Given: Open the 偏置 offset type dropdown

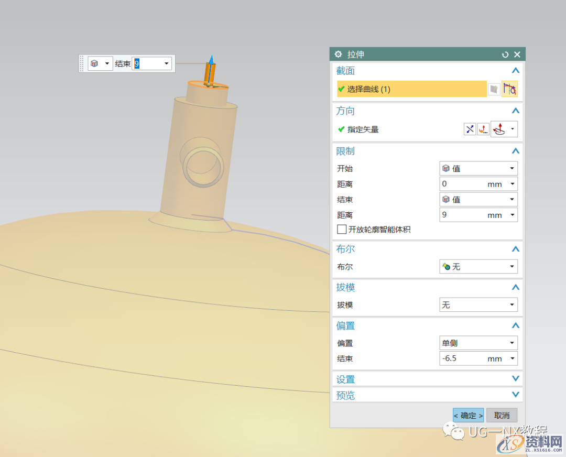Looking at the screenshot, I should pyautogui.click(x=478, y=343).
